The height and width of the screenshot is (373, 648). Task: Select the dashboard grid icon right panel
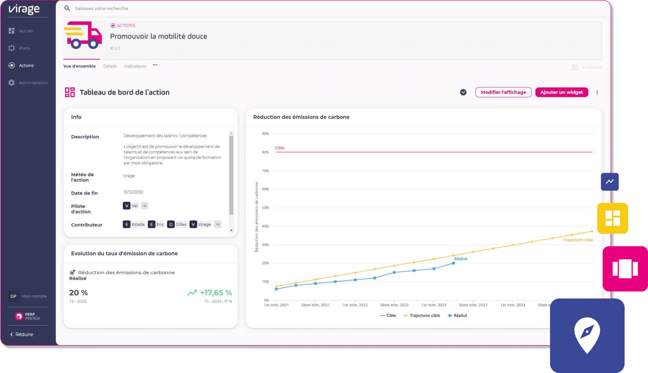click(613, 218)
